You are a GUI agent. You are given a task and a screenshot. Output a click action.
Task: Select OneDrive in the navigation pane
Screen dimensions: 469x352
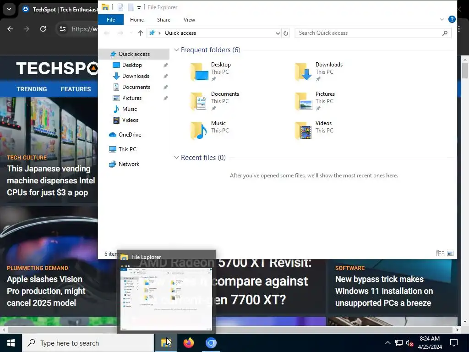[130, 135]
